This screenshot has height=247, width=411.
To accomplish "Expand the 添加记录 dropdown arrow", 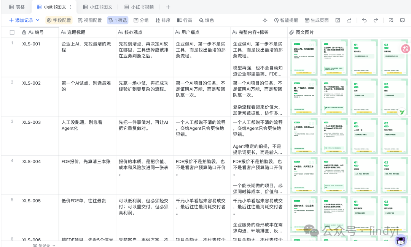I will [x=38, y=20].
